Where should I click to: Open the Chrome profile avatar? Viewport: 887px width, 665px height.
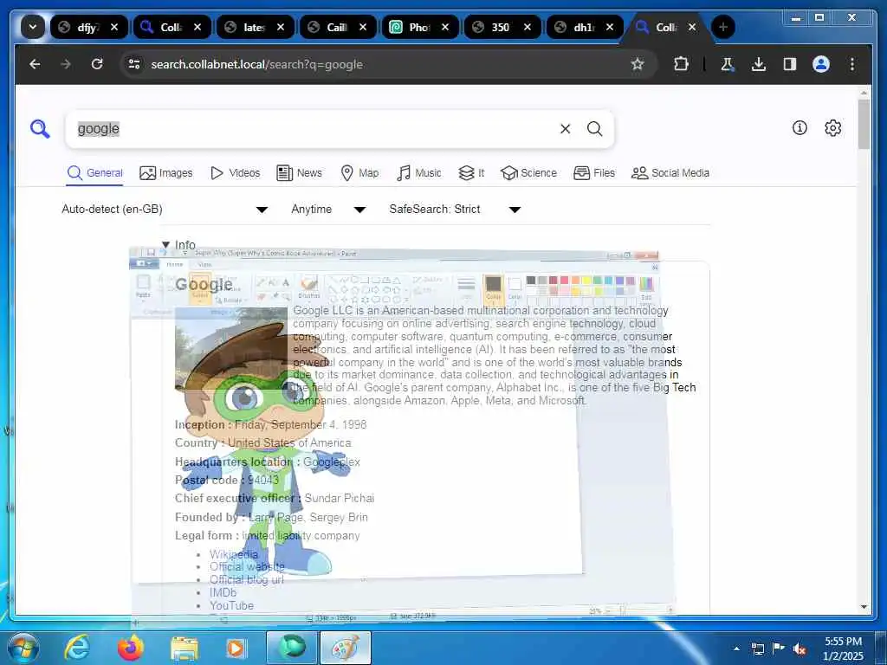[821, 64]
